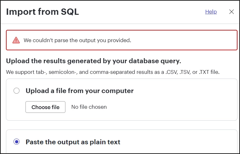Click empty space in the paste output card

click(179, 142)
